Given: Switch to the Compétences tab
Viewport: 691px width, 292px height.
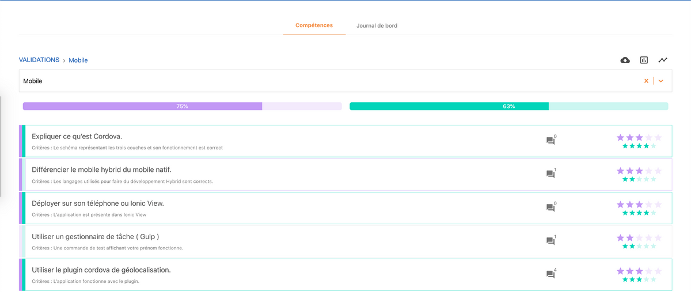Looking at the screenshot, I should tap(314, 25).
